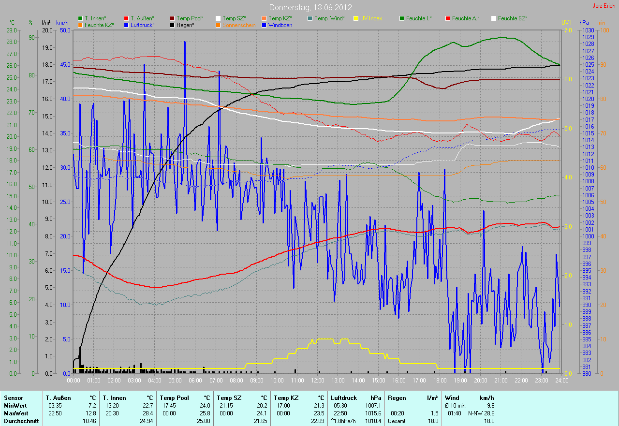
Task: Click the orange Feuchte KZ legend swatch
Action: tap(80, 25)
